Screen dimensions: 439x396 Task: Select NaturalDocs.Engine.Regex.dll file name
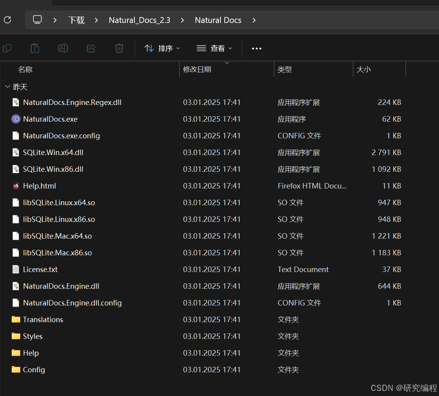pos(72,103)
